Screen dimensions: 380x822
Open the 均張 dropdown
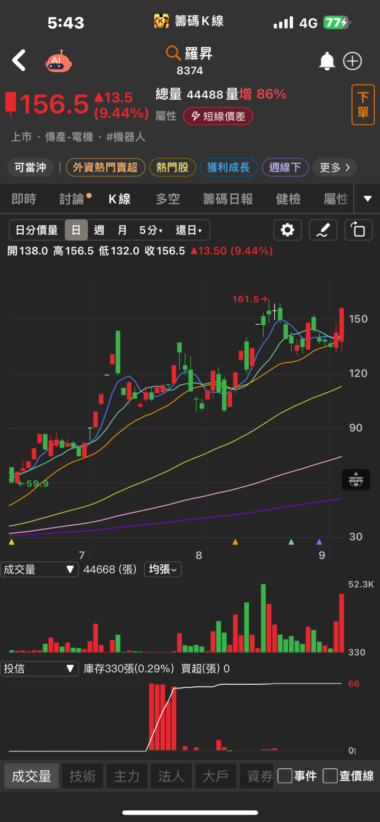pos(163,569)
